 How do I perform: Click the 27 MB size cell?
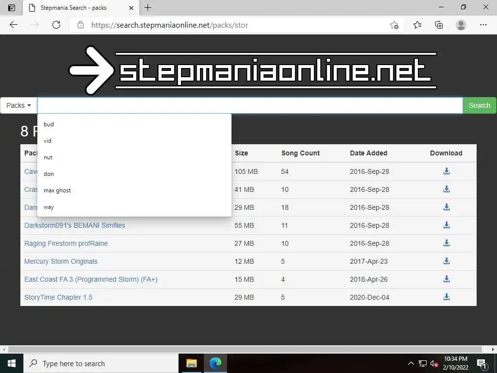pos(244,244)
